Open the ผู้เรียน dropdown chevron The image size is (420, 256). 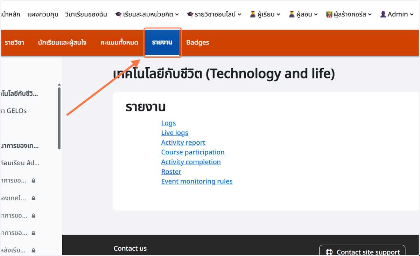click(x=279, y=15)
